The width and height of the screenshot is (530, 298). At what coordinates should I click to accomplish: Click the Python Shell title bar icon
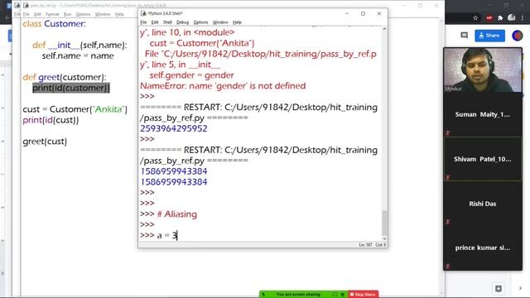pyautogui.click(x=143, y=13)
